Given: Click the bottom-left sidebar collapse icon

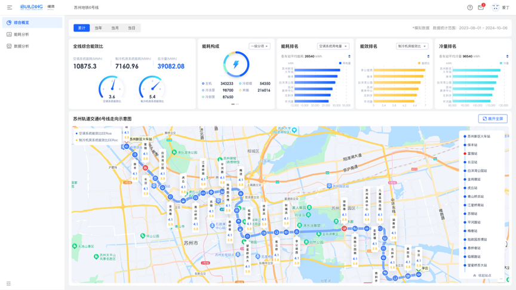Looking at the screenshot, I should [x=8, y=283].
